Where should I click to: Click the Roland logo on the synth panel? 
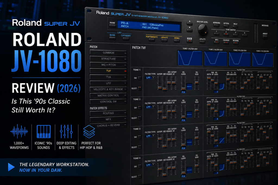point(103,13)
